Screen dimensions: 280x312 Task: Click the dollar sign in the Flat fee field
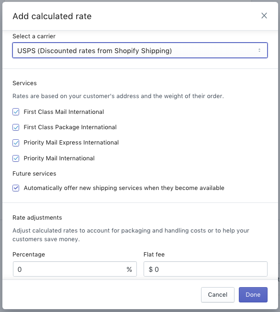point(151,269)
